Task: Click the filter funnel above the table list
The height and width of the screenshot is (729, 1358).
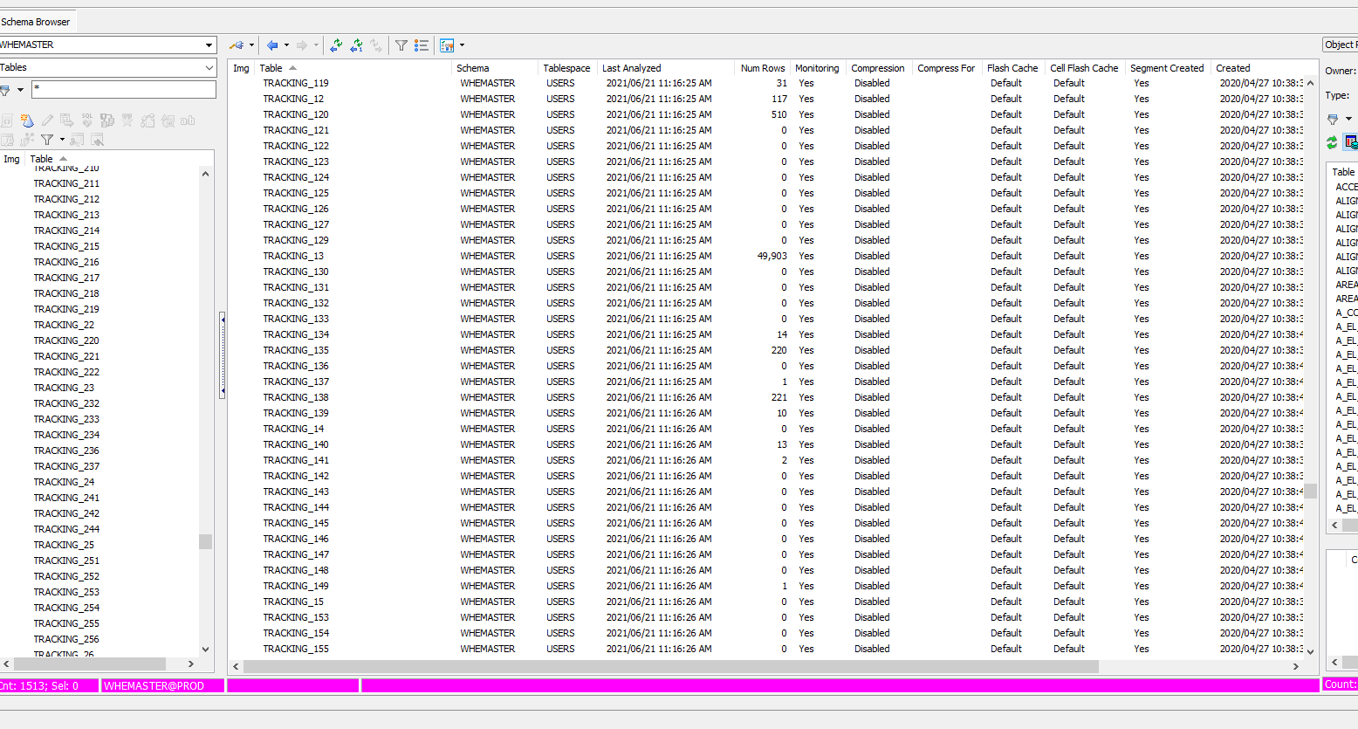Action: click(49, 139)
